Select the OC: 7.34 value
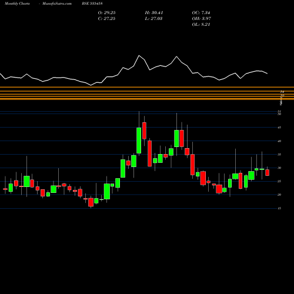The width and height of the screenshot is (294, 294). (201, 13)
